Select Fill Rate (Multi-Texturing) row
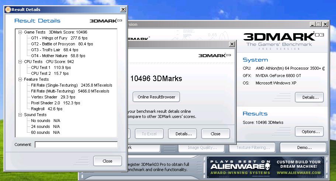 [70, 91]
